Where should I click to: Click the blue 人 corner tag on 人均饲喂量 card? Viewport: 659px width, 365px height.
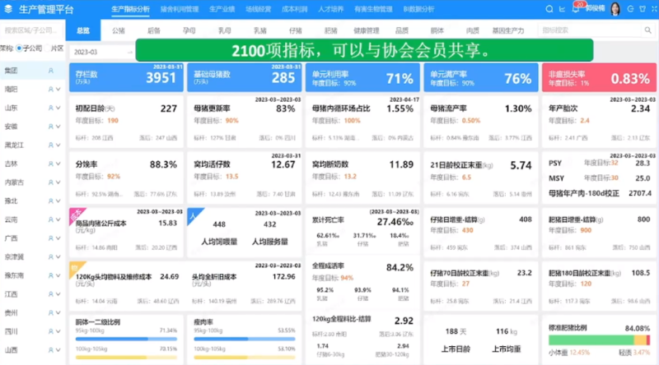pos(194,215)
